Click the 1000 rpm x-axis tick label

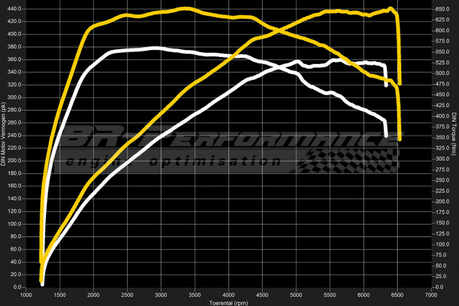[26, 295]
